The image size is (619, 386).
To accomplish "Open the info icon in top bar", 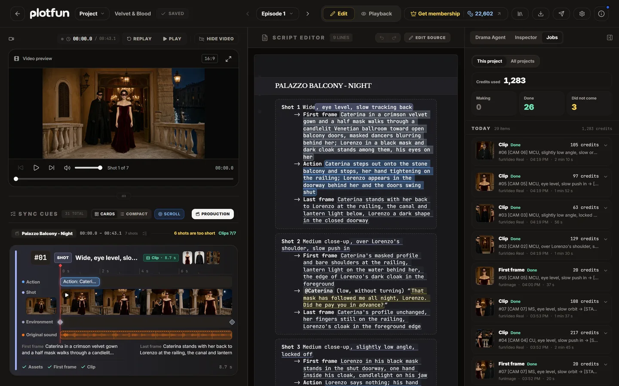I will pyautogui.click(x=601, y=14).
